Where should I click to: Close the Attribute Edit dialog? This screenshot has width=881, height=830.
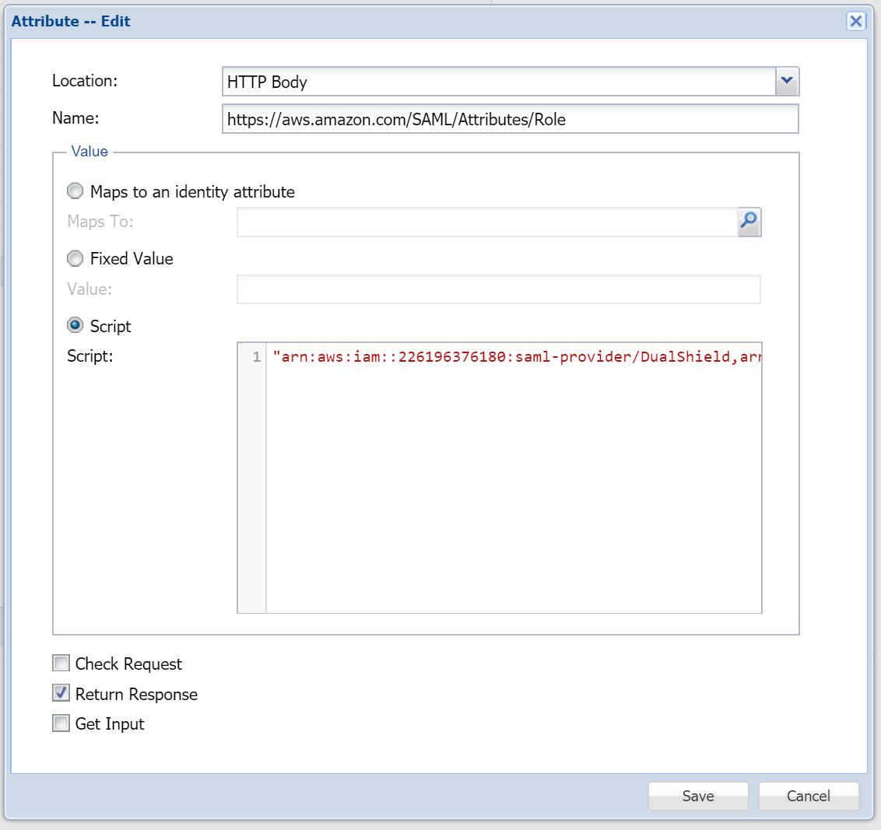[855, 21]
